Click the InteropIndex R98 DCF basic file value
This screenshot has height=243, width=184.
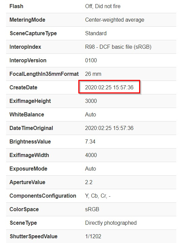point(118,47)
